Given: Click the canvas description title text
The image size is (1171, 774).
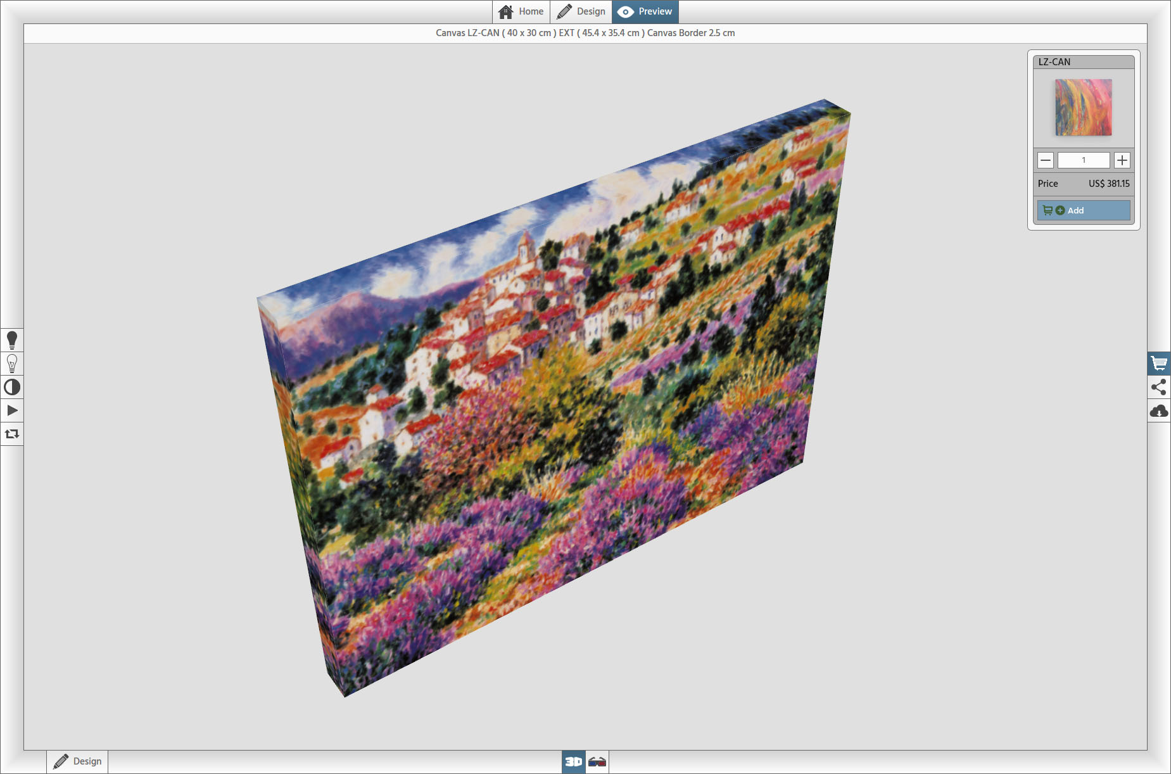Looking at the screenshot, I should click(585, 33).
